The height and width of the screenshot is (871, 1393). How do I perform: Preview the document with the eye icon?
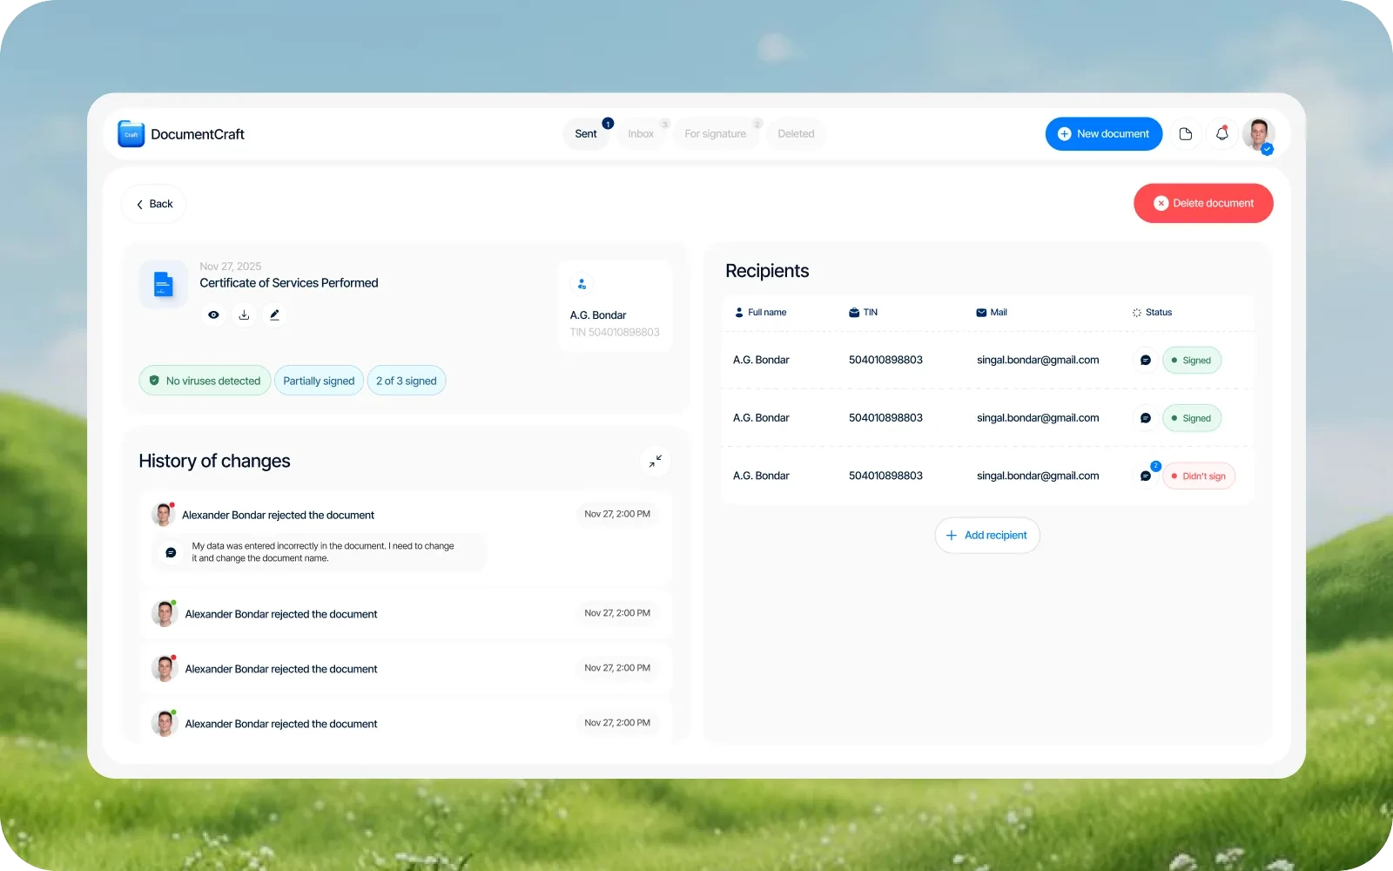pyautogui.click(x=213, y=314)
